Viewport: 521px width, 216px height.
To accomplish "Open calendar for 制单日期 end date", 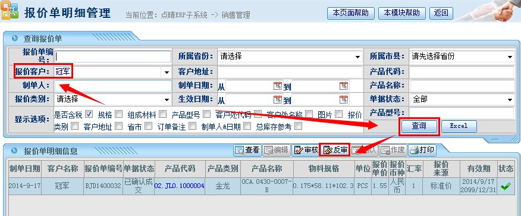I will point(344,86).
